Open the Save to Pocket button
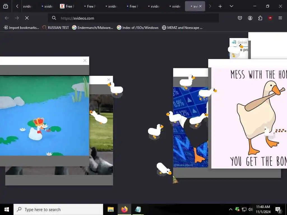Image resolution: width=287 pixels, height=215 pixels. 240,18
